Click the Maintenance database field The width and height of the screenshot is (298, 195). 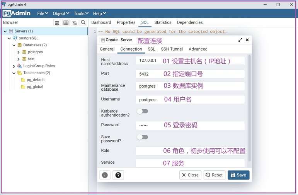[x=190, y=86]
